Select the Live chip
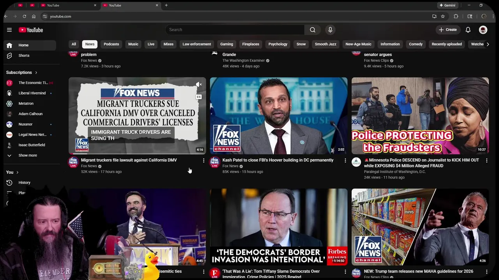 [151, 44]
